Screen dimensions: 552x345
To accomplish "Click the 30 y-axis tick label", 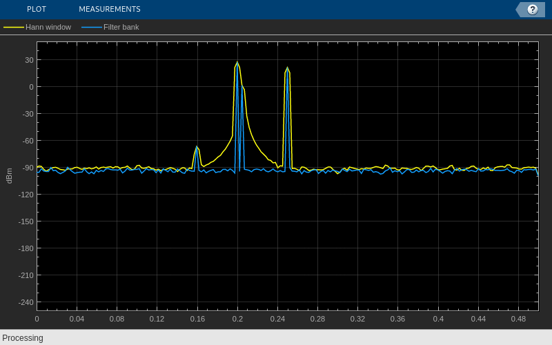I will (x=29, y=60).
